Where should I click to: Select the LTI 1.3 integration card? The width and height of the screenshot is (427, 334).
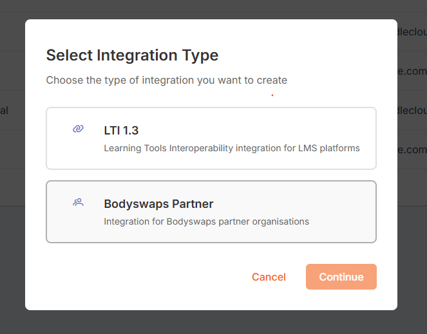coord(211,138)
